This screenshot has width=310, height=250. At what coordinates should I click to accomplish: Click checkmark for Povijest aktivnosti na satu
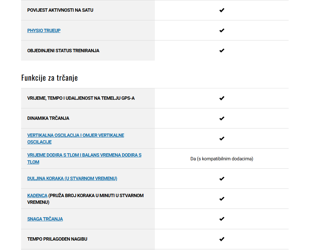coord(222,10)
